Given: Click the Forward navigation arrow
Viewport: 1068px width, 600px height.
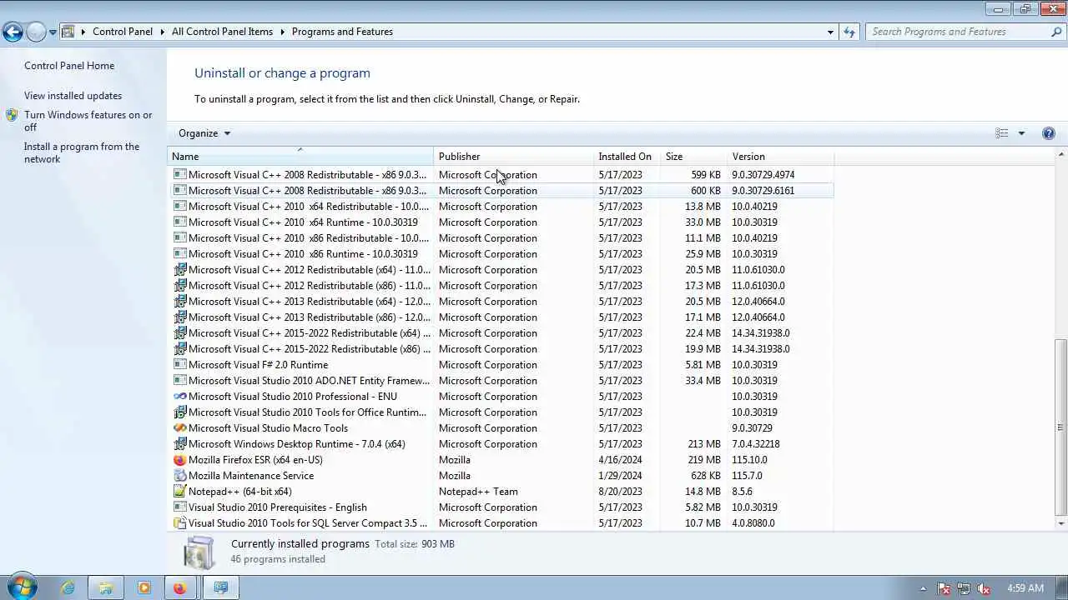Looking at the screenshot, I should click(36, 32).
